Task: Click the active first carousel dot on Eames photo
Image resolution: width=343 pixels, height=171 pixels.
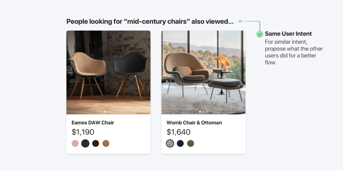Action: point(105,112)
